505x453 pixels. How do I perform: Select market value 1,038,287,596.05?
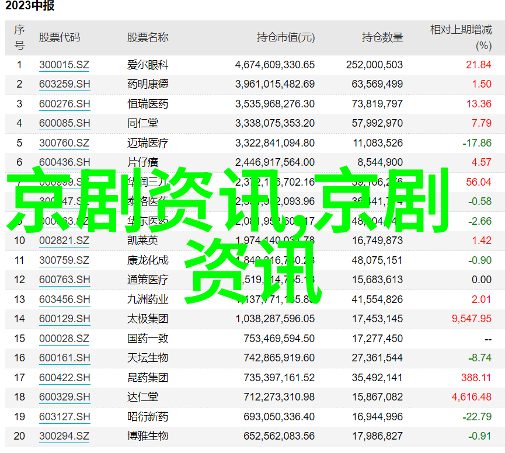pos(275,319)
